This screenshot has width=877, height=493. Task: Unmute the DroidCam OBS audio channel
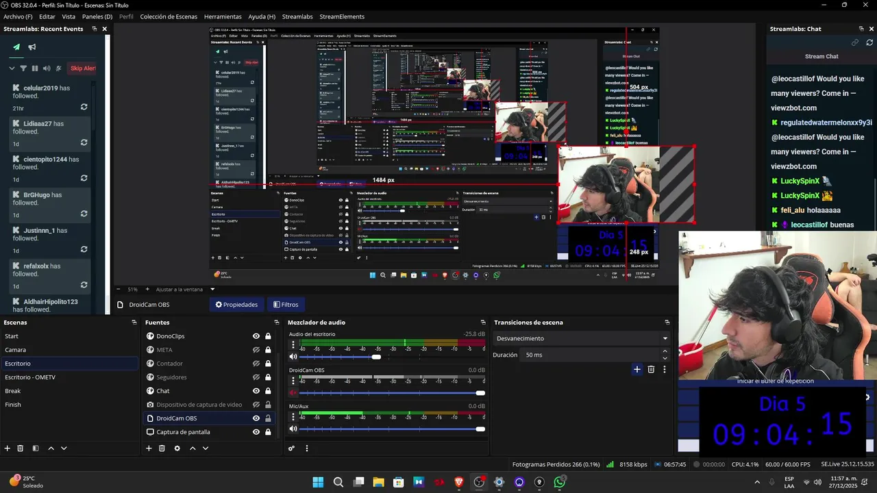pyautogui.click(x=293, y=393)
